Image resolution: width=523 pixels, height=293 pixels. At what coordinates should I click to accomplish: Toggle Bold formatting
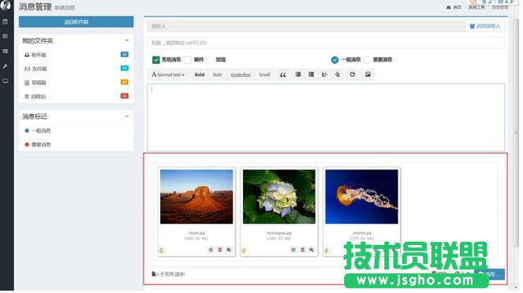pos(200,75)
